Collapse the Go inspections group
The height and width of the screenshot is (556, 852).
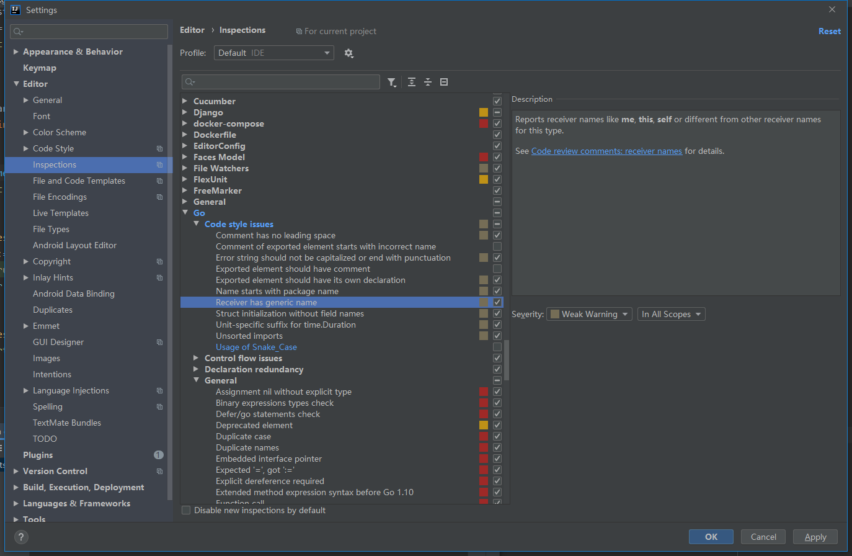coord(185,213)
